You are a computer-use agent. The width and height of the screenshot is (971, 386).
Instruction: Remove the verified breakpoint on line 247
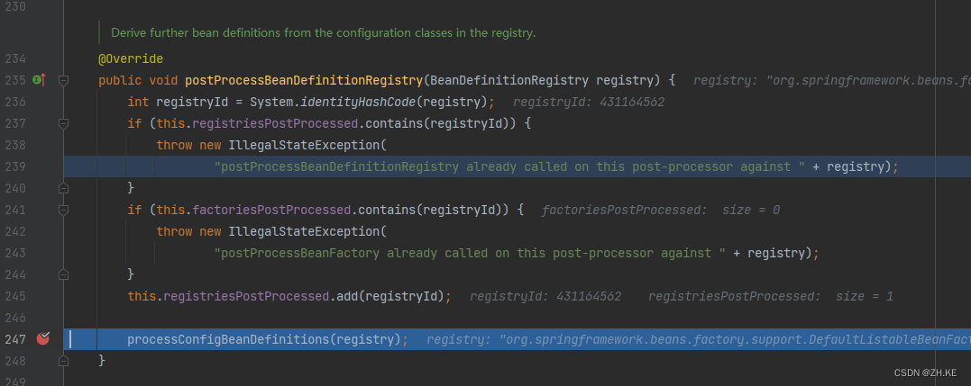(43, 338)
